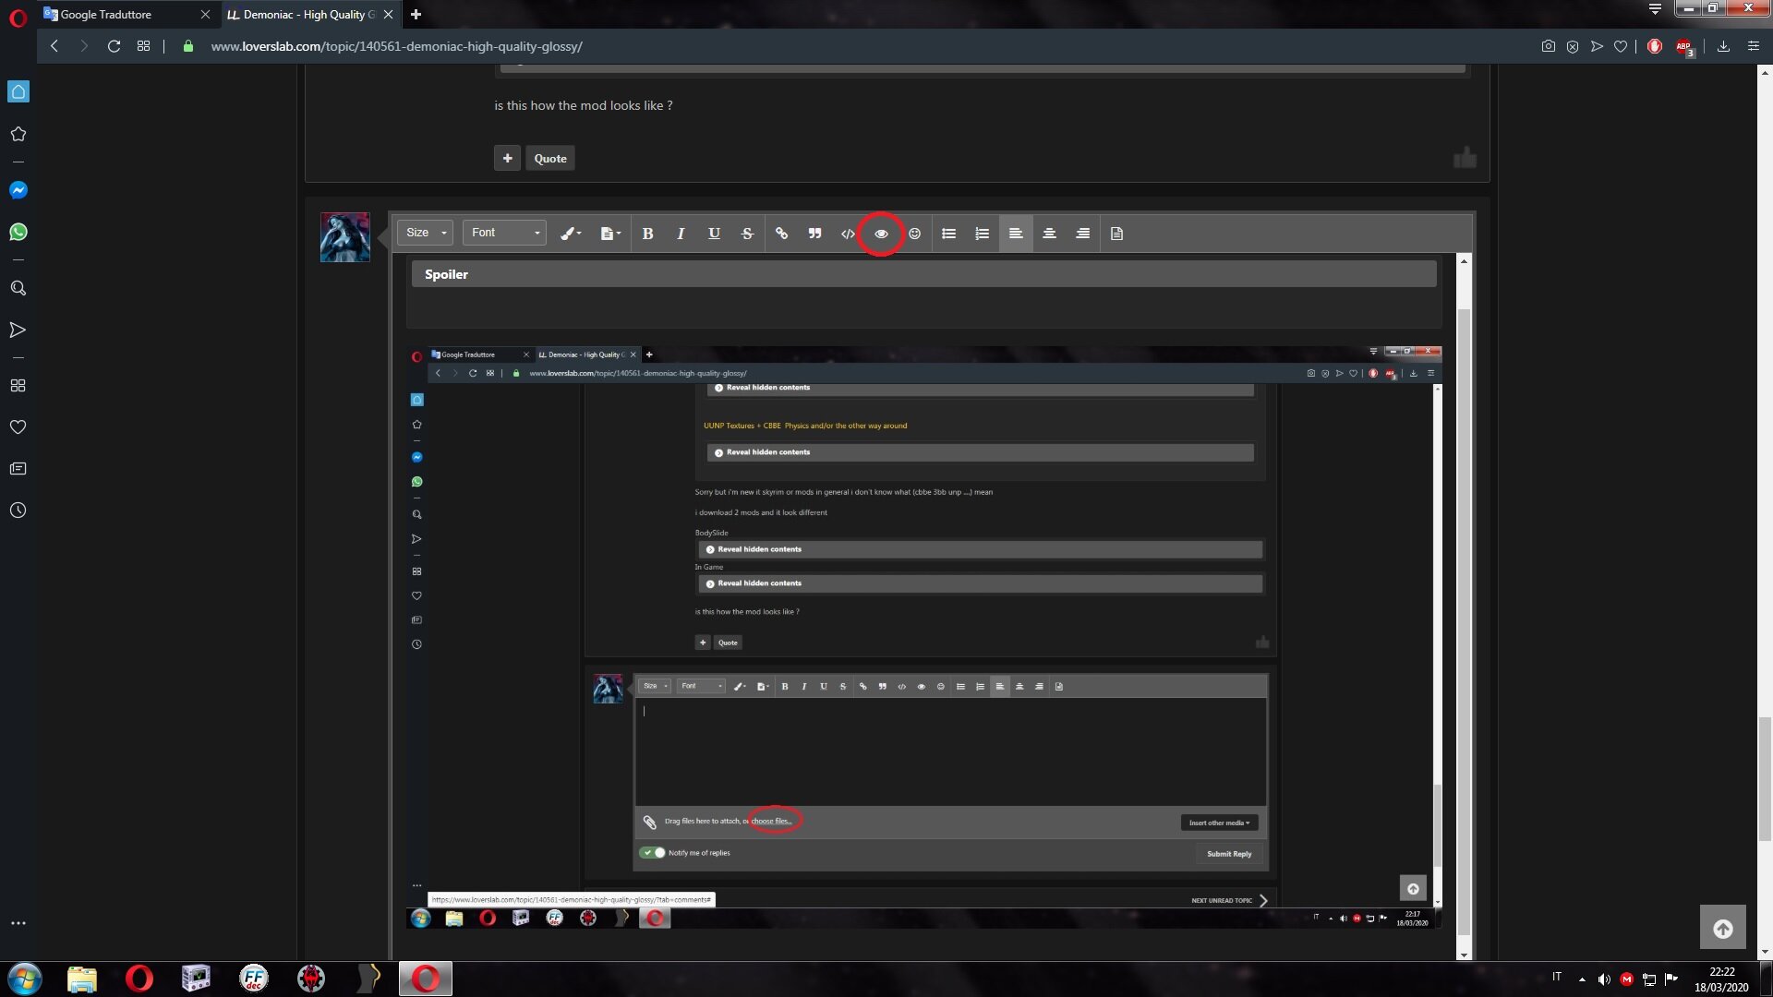Insert a bulleted list
The width and height of the screenshot is (1773, 997).
pyautogui.click(x=949, y=234)
